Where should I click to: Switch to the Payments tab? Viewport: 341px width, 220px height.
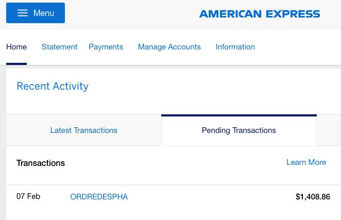106,47
